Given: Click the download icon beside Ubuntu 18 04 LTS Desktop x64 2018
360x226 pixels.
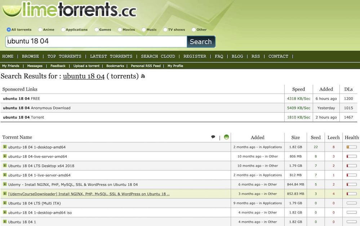Looking at the screenshot, I should click(x=5, y=166).
